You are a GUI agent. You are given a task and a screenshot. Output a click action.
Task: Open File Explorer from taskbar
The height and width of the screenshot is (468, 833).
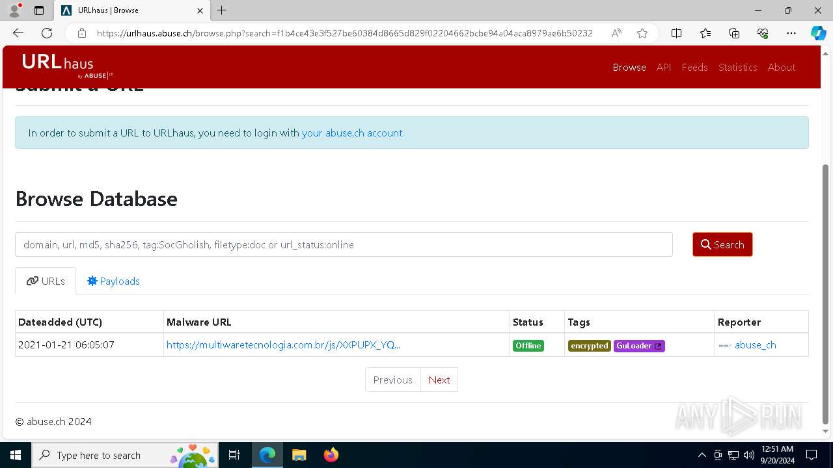pyautogui.click(x=299, y=455)
